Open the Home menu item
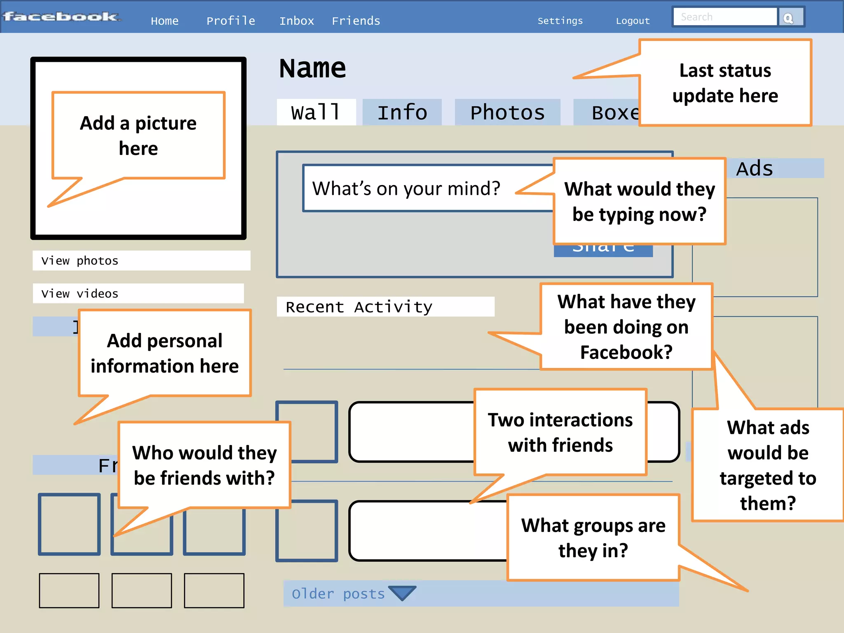 pyautogui.click(x=164, y=21)
